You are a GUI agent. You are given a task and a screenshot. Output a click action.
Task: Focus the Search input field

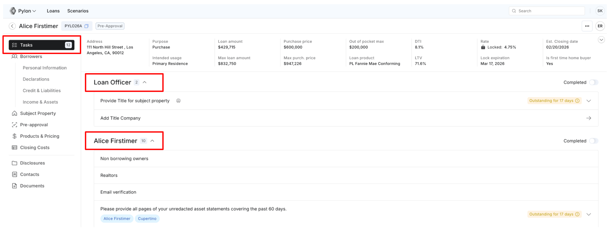pyautogui.click(x=547, y=11)
